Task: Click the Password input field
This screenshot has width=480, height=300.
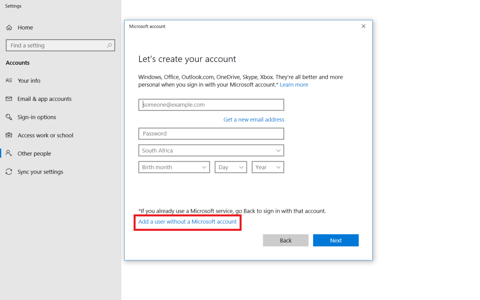Action: point(211,134)
